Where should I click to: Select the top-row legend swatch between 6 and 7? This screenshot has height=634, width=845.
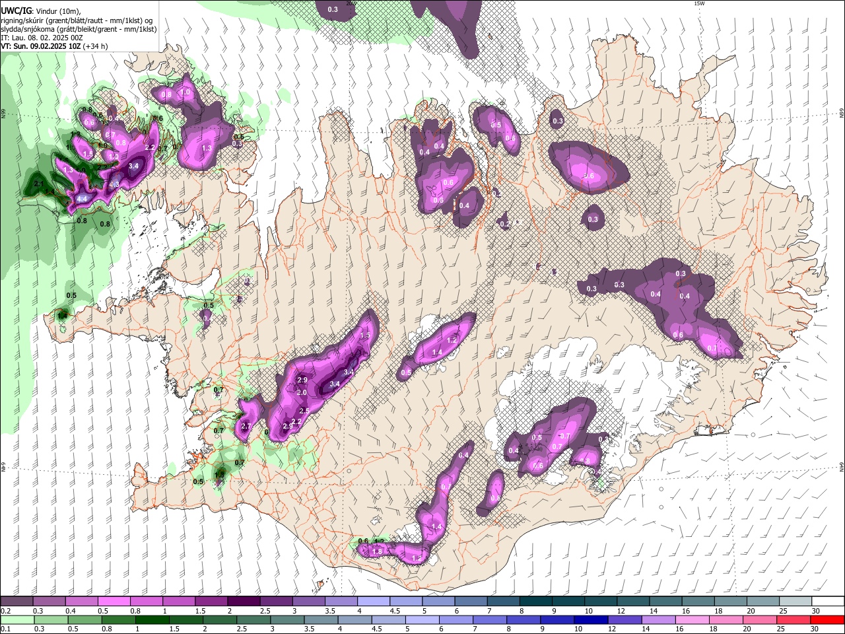tap(469, 601)
